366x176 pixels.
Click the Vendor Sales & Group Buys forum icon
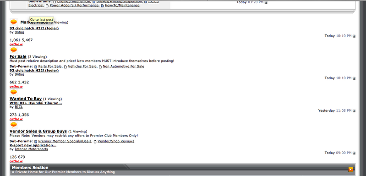click(14, 125)
